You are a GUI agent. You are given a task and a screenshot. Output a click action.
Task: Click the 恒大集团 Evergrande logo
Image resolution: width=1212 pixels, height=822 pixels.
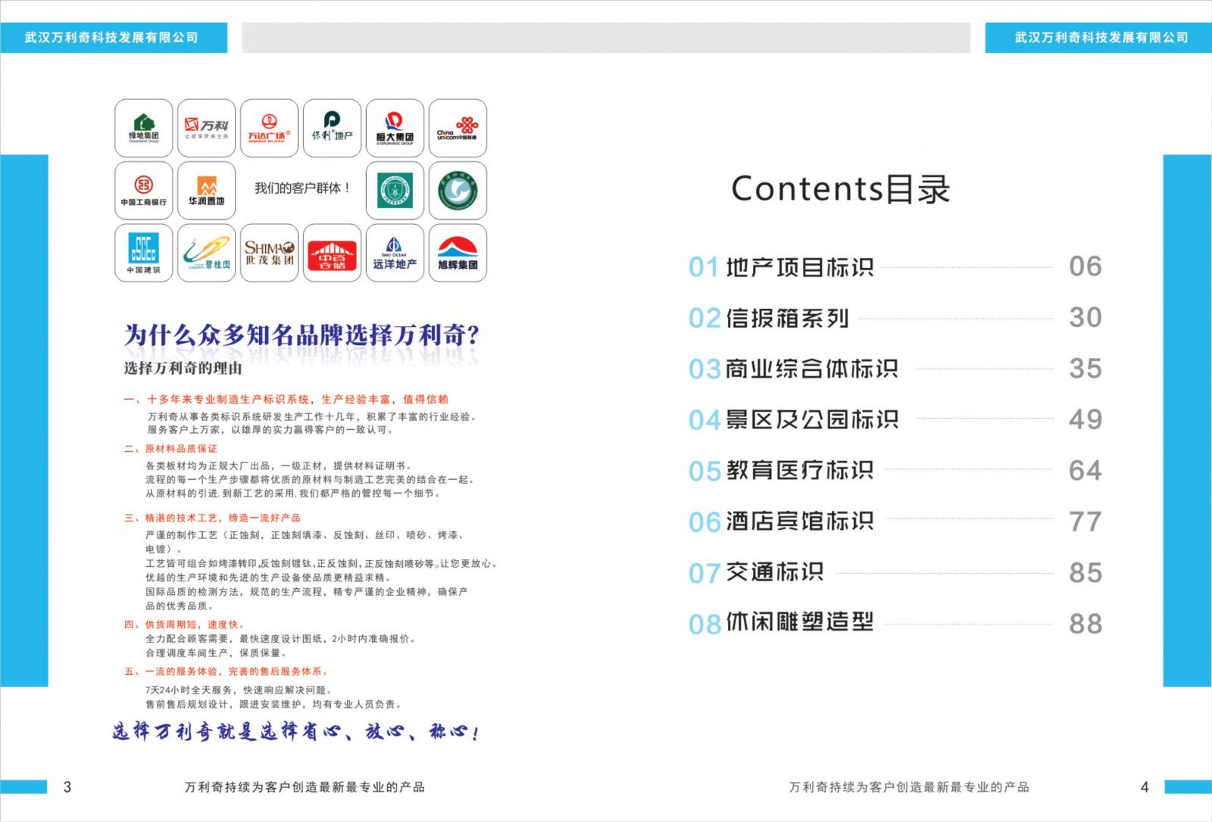[395, 128]
